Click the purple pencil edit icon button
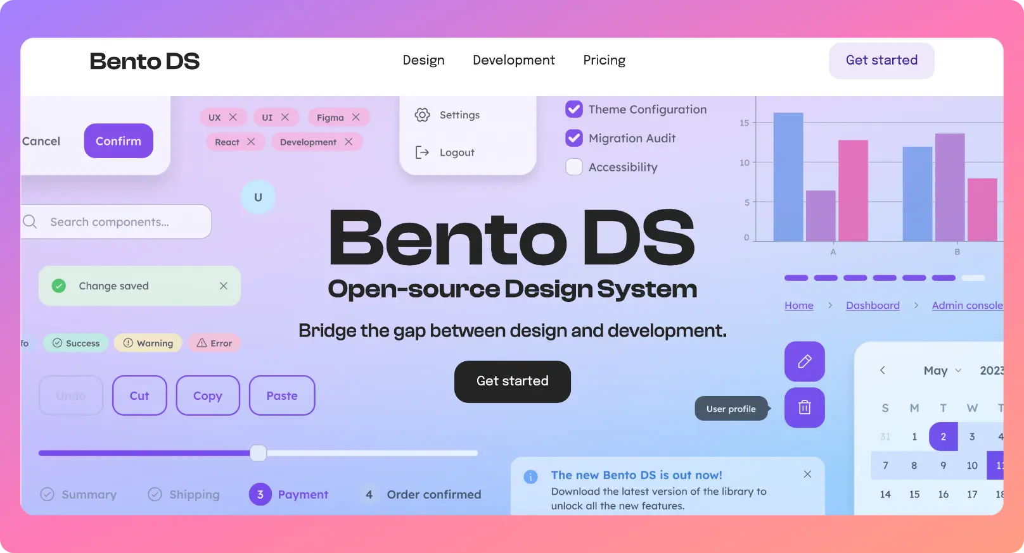Viewport: 1024px width, 553px height. pos(804,361)
